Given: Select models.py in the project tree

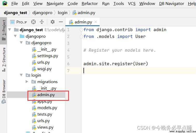Looking at the screenshot, I should point(36,108).
